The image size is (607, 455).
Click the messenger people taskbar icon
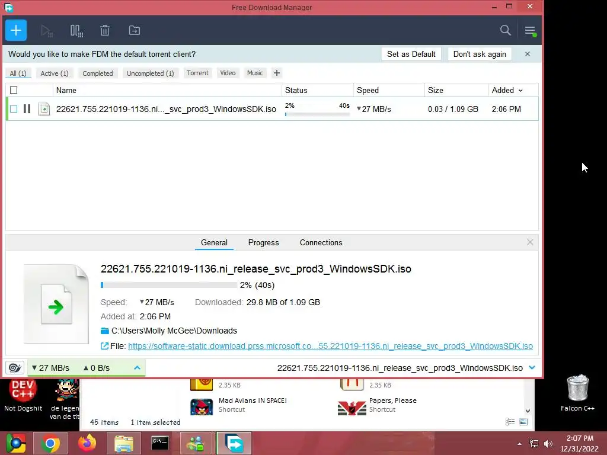click(197, 443)
